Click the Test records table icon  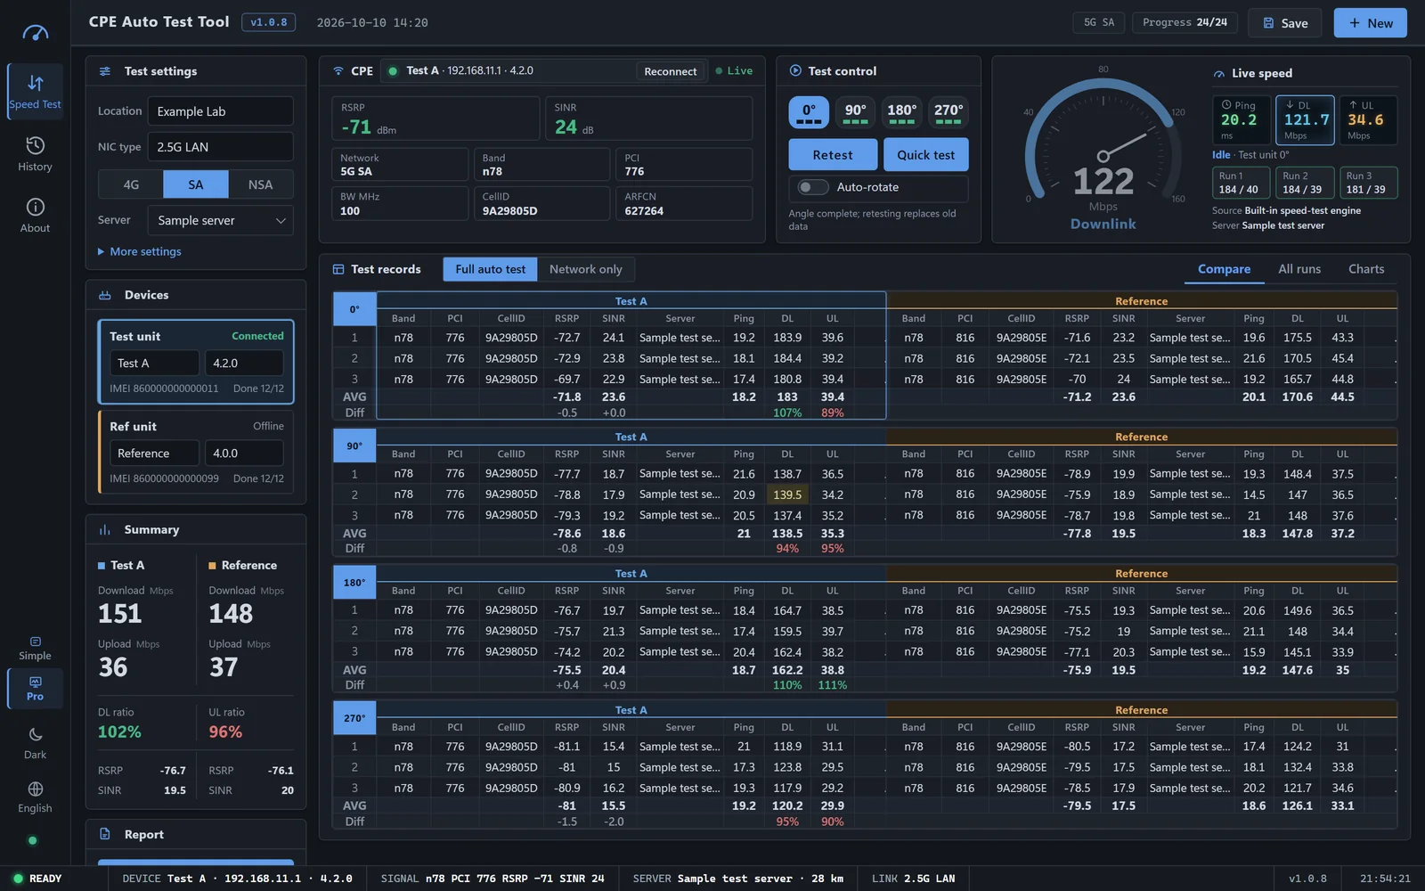338,269
